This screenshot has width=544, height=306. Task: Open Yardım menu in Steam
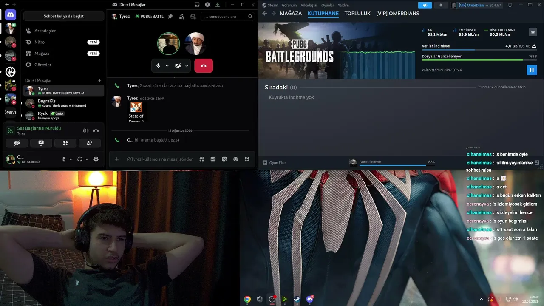coord(343,5)
